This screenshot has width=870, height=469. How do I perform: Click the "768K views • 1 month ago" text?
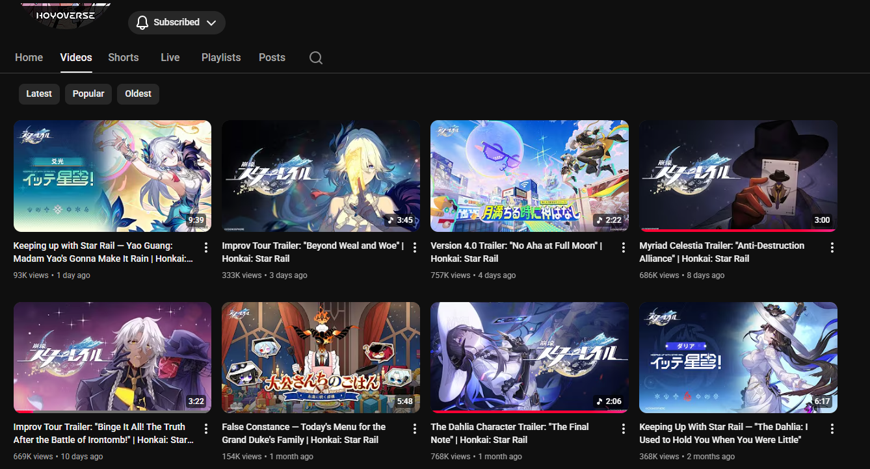pos(477,457)
